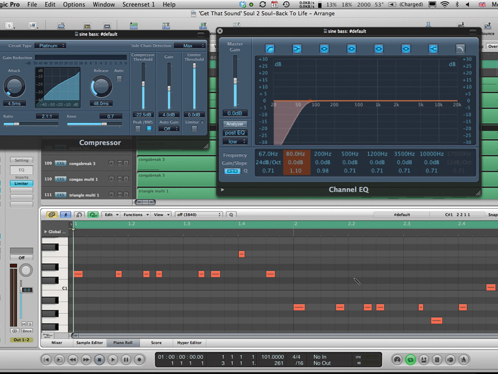Toggle the Catch playhead button in Piano Roll
The width and height of the screenshot is (498, 374).
(x=66, y=215)
